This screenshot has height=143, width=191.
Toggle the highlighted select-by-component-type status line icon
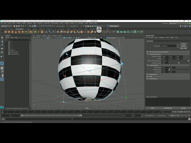coord(35,26)
